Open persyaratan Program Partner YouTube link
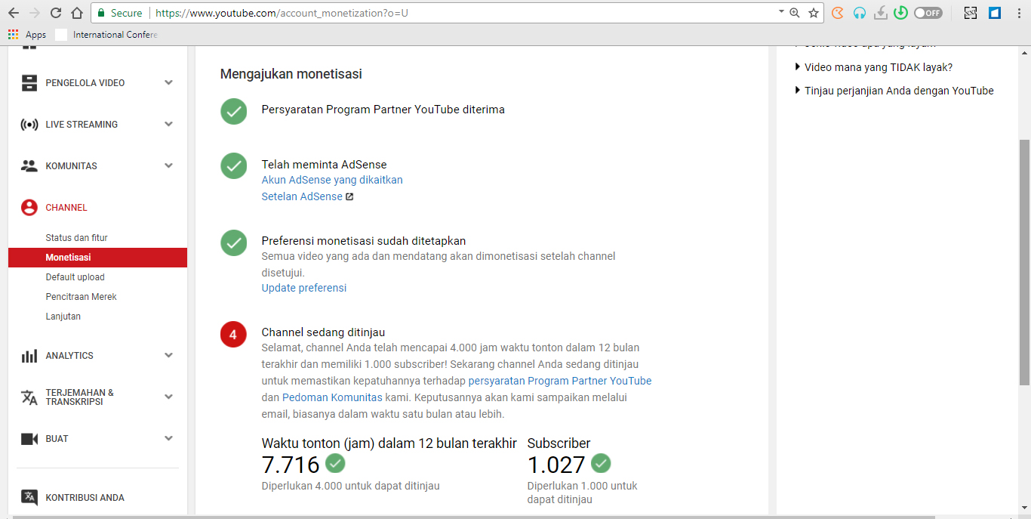The image size is (1031, 519). click(x=560, y=381)
